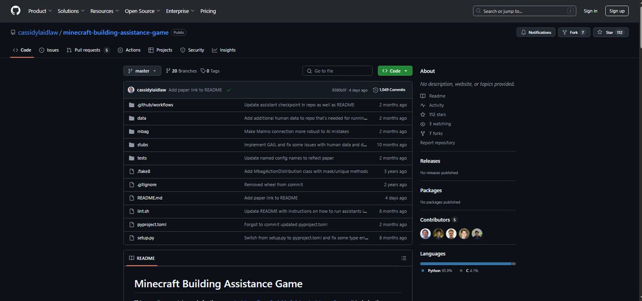
Task: Click the C 4.1% language link
Action: point(469,271)
